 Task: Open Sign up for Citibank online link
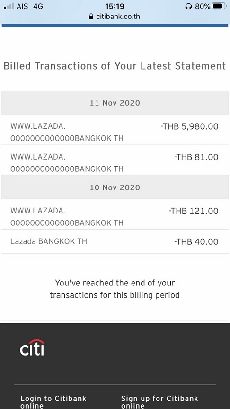[159, 402]
